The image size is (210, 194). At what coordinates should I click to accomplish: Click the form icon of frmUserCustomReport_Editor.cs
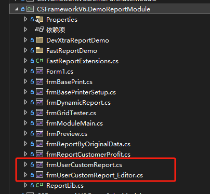tap(40, 175)
